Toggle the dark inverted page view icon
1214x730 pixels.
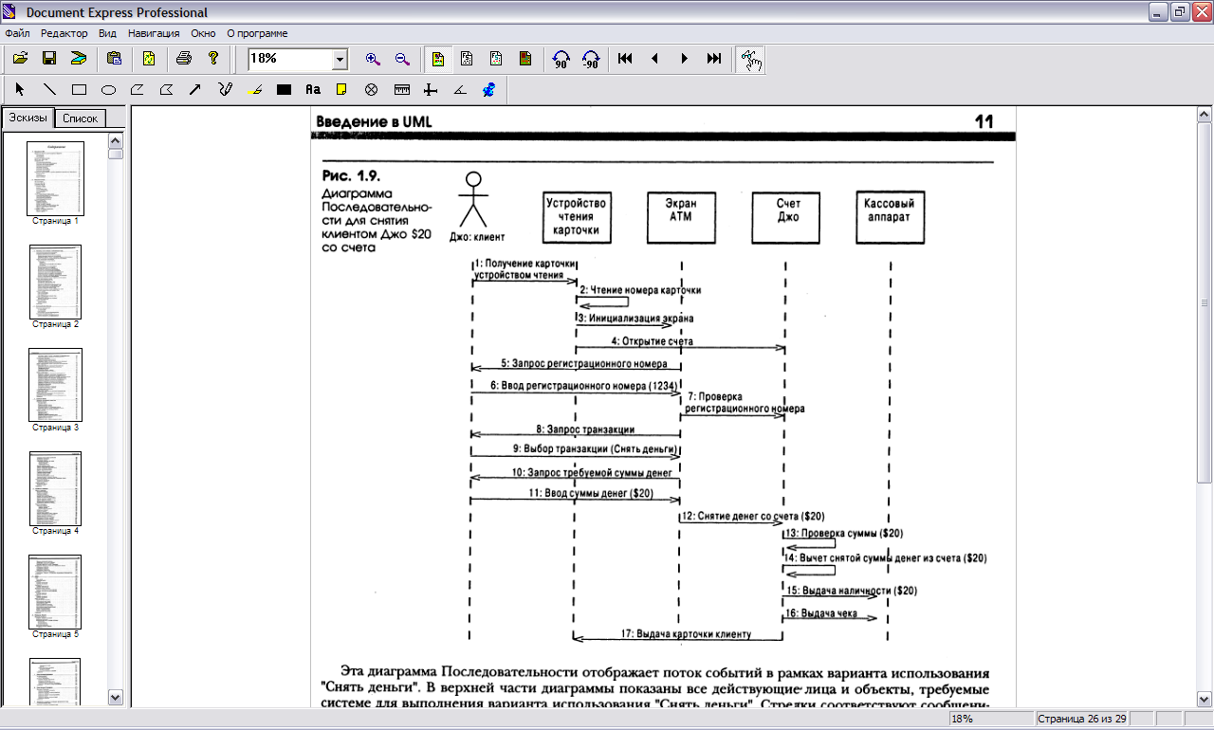coord(525,59)
